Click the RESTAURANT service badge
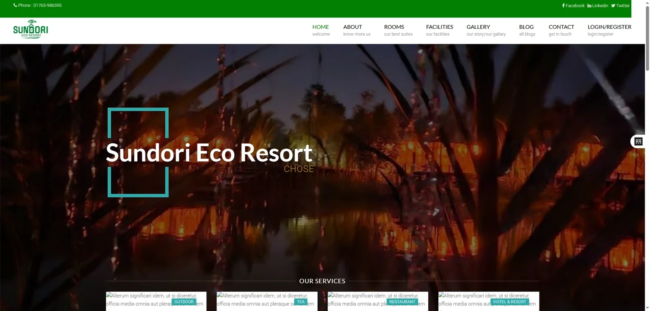The width and height of the screenshot is (650, 311). (x=402, y=302)
